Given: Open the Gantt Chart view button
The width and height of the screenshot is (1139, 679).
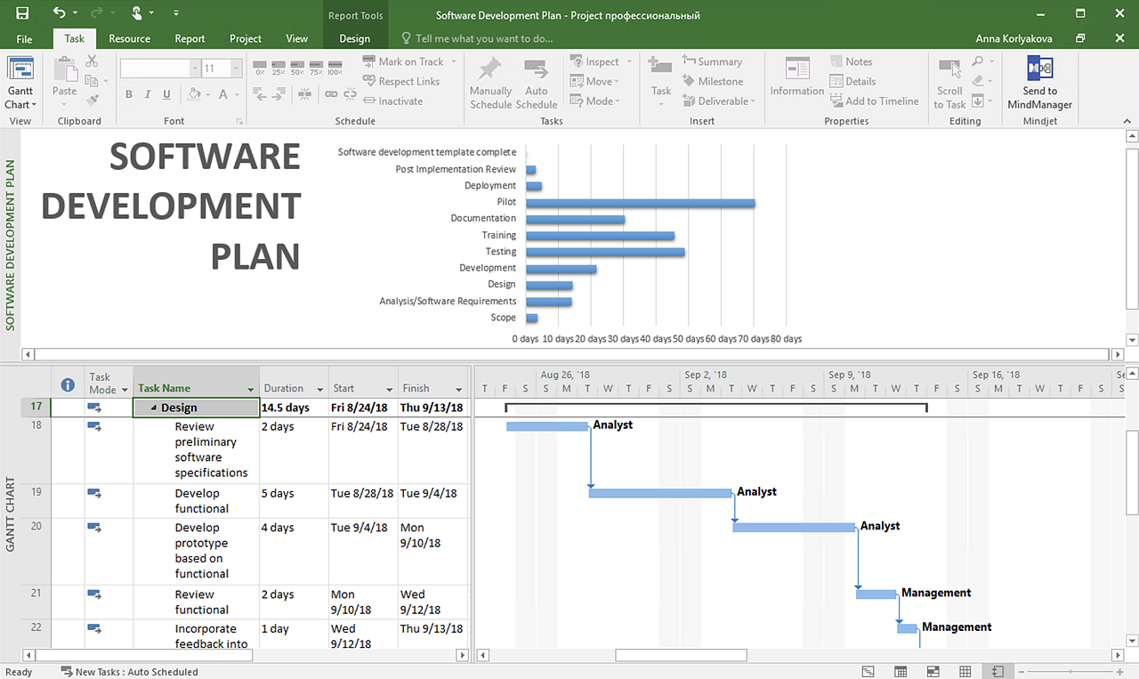Looking at the screenshot, I should [20, 84].
